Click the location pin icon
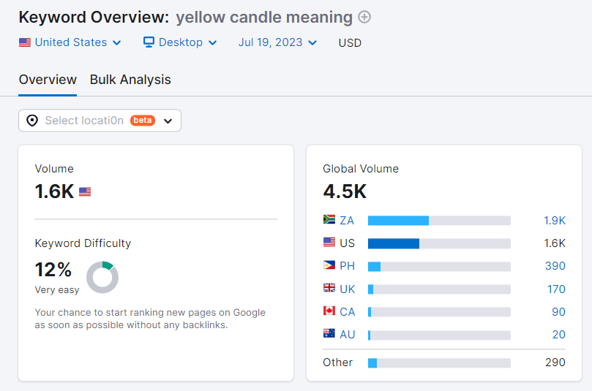The height and width of the screenshot is (391, 592). (x=32, y=121)
